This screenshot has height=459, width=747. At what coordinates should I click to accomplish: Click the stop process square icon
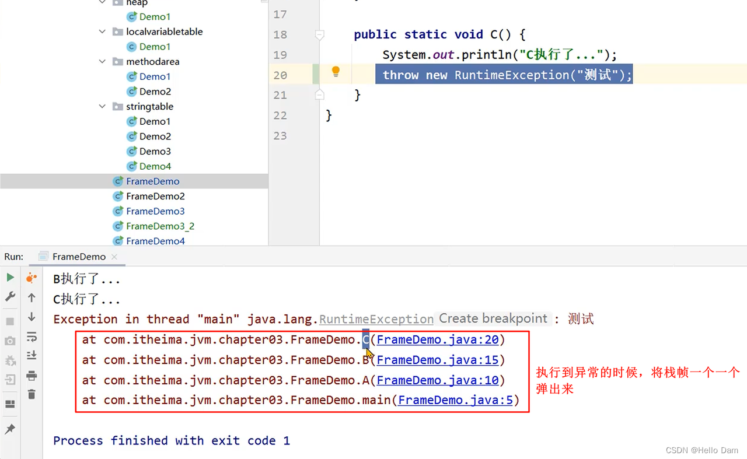click(10, 321)
